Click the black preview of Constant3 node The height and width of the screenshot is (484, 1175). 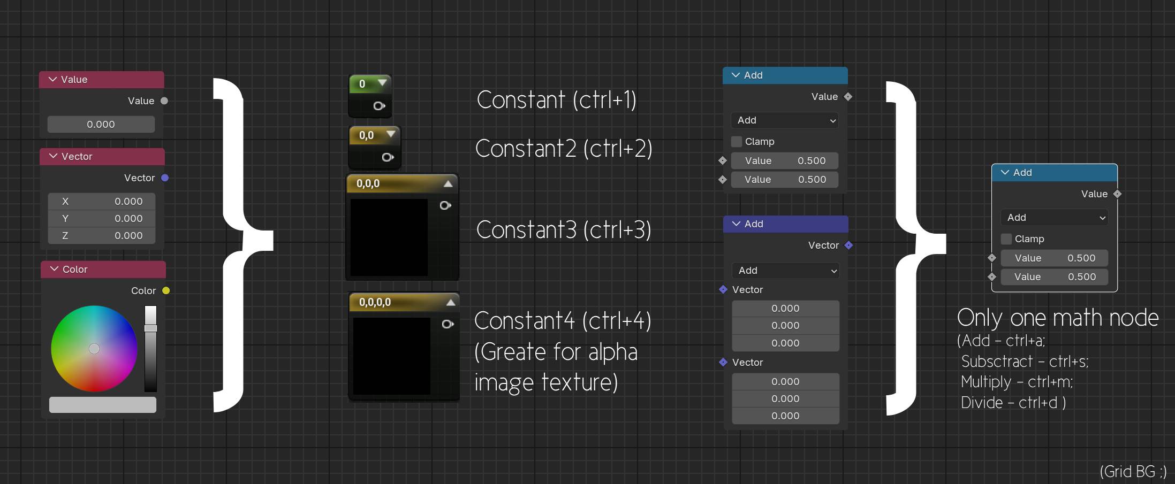point(389,237)
